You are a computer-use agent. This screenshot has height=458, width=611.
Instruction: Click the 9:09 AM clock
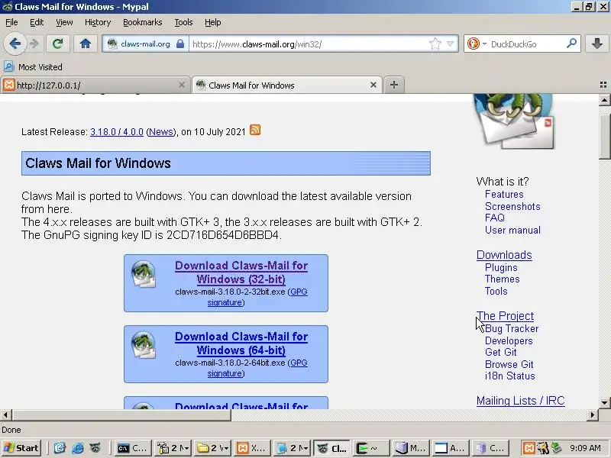[585, 448]
